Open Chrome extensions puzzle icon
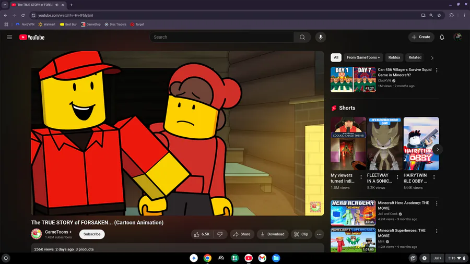This screenshot has height=264, width=470. coord(451,15)
